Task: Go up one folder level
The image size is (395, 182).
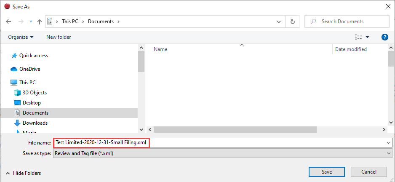Action: pyautogui.click(x=39, y=21)
